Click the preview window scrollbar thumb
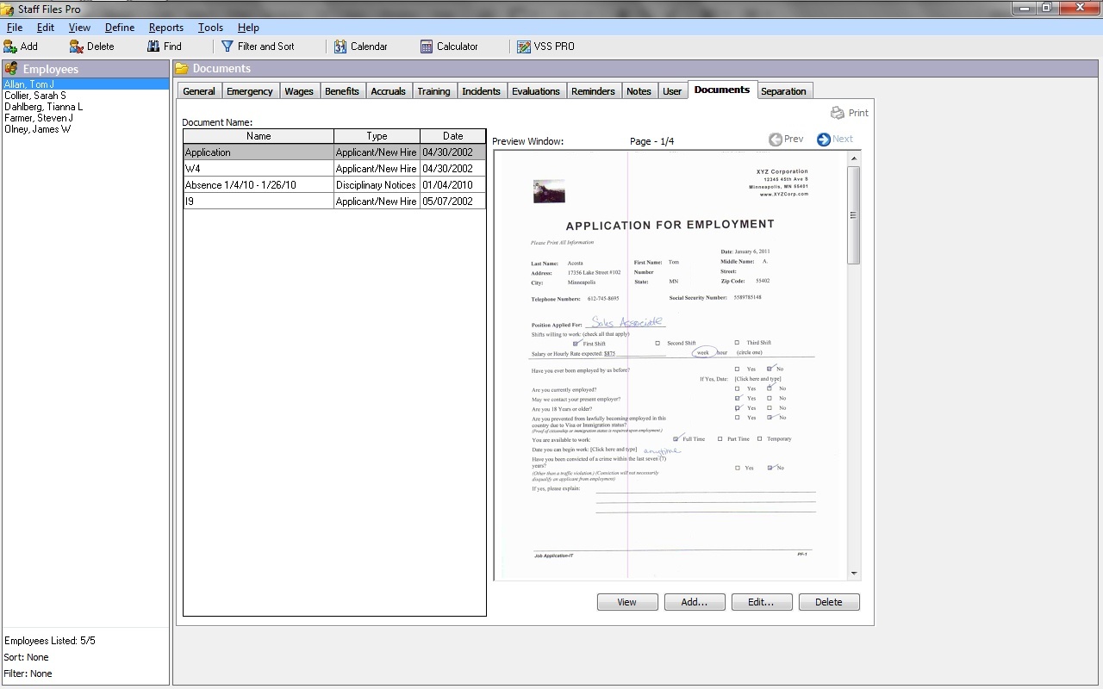This screenshot has height=689, width=1103. [854, 215]
